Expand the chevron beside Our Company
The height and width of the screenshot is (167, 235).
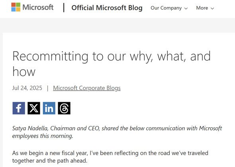[186, 8]
